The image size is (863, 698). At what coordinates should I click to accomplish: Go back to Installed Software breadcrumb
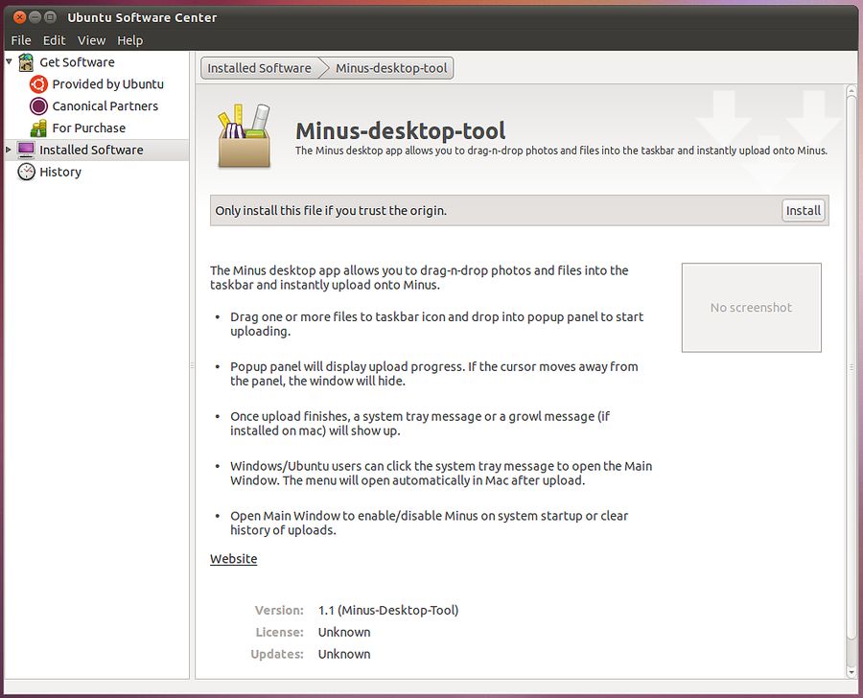(x=259, y=68)
